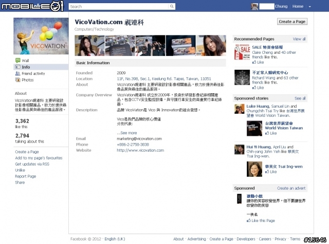Viewport: 329px width, 244px height.
Task: Open Hui Yi Huang's avatar thumbnail
Action: [x=240, y=149]
